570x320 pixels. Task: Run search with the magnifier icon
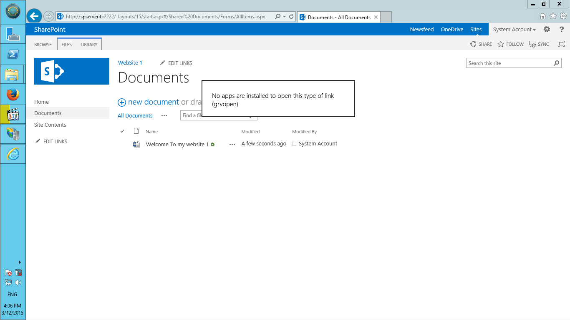pyautogui.click(x=556, y=63)
